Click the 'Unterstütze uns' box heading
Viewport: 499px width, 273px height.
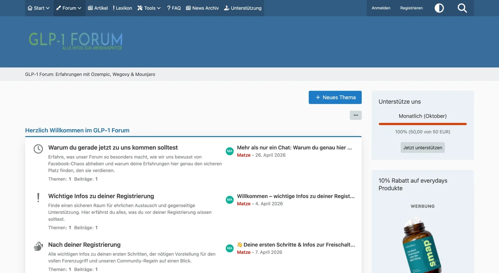coord(400,101)
